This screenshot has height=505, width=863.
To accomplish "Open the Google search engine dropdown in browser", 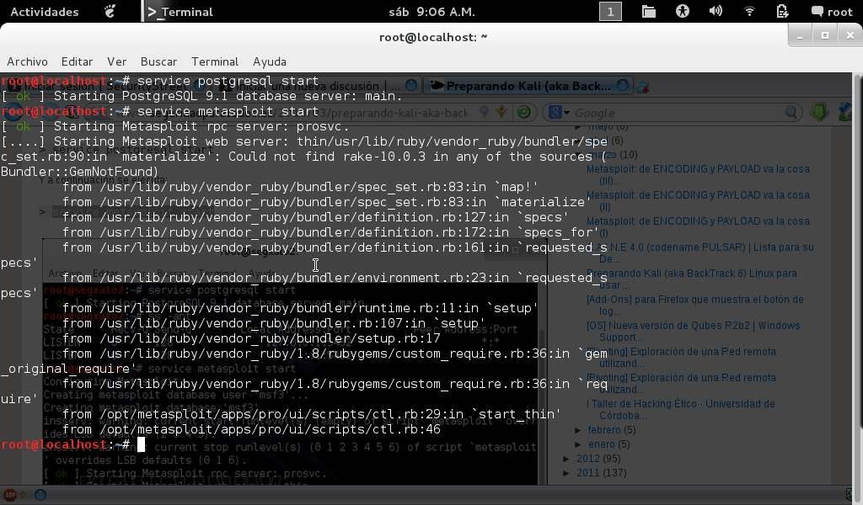I will [559, 113].
